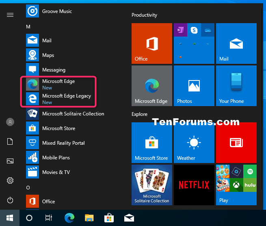Click the Microsoft Store tile

point(151,143)
